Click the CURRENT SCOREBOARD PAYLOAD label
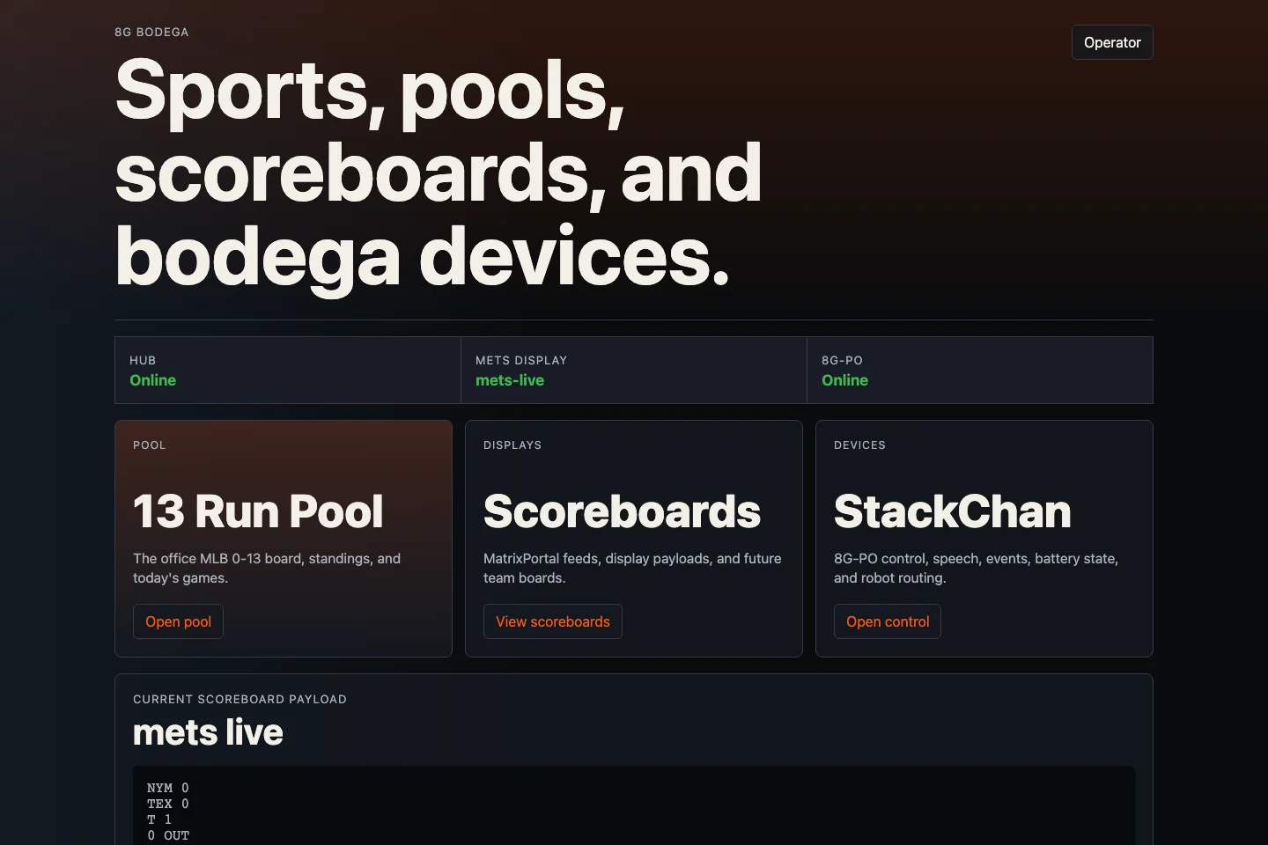1268x845 pixels. [240, 699]
